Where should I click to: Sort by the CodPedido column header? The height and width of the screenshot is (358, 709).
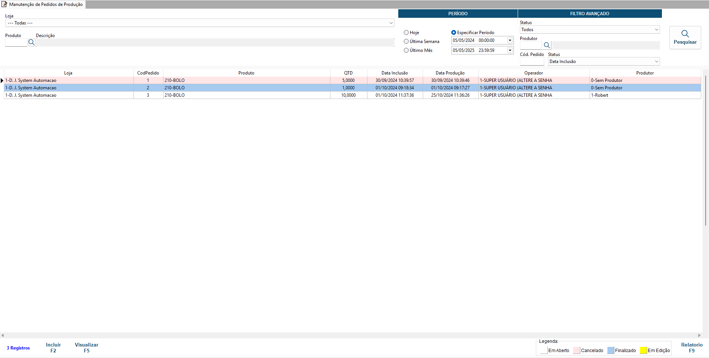tap(148, 73)
